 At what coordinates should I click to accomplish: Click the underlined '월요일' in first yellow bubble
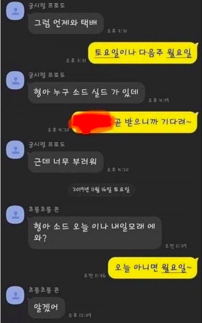[179, 53]
